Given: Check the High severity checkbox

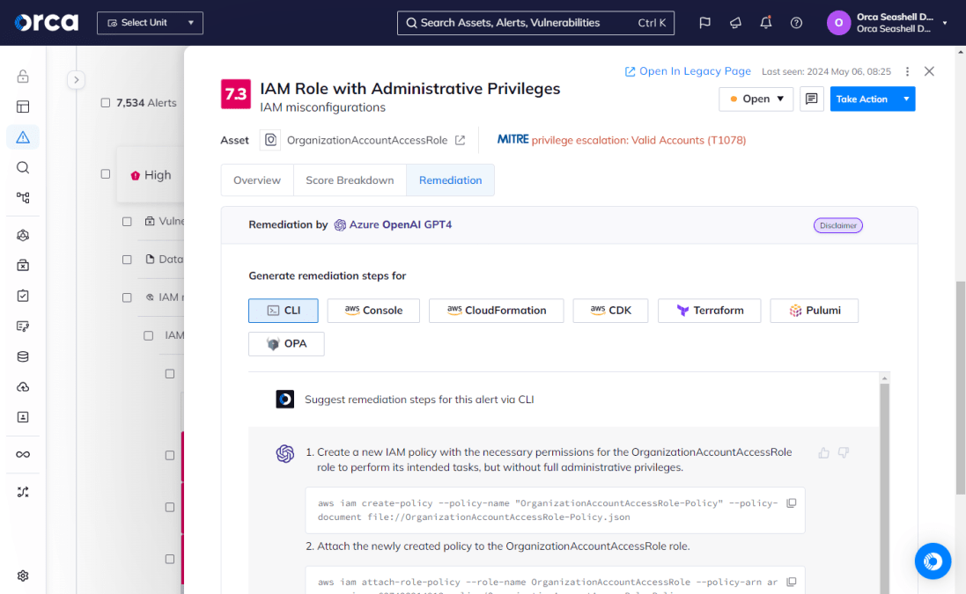Looking at the screenshot, I should (106, 174).
